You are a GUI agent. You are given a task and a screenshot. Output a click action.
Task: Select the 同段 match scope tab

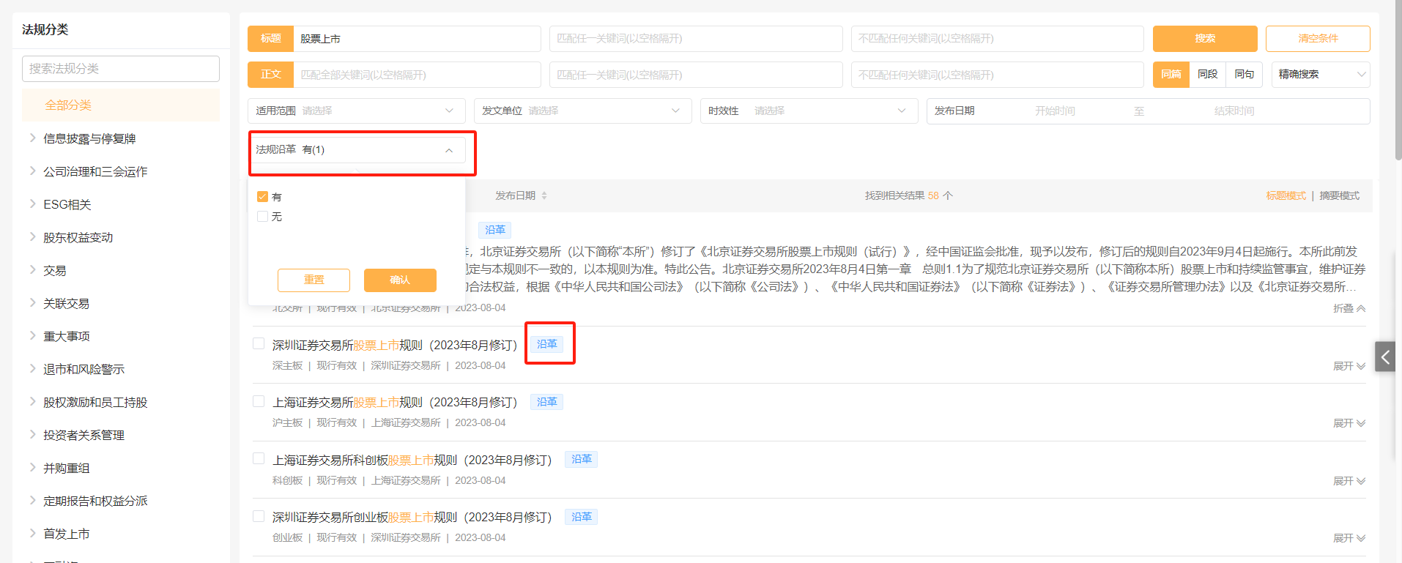(x=1207, y=75)
